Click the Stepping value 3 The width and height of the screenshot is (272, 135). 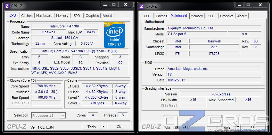120,57
